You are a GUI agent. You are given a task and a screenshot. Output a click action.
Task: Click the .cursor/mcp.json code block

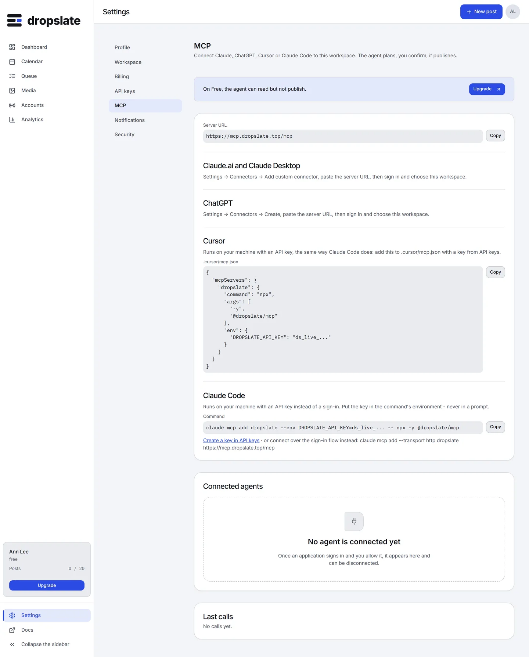343,320
